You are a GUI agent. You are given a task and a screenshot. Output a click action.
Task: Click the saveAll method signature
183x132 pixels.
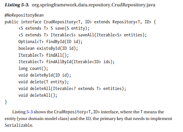coord(83,35)
